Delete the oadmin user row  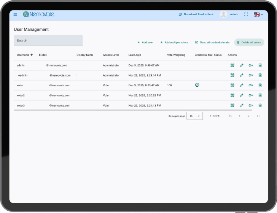click(x=260, y=75)
